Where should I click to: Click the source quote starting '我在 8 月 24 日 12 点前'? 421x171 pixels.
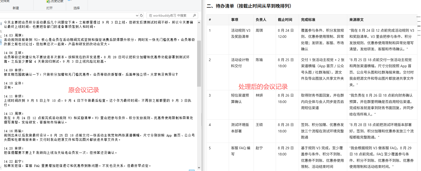point(382,40)
